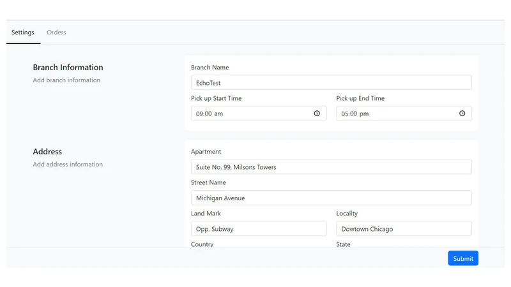Click the Locality label
The width and height of the screenshot is (511, 287).
(x=347, y=214)
